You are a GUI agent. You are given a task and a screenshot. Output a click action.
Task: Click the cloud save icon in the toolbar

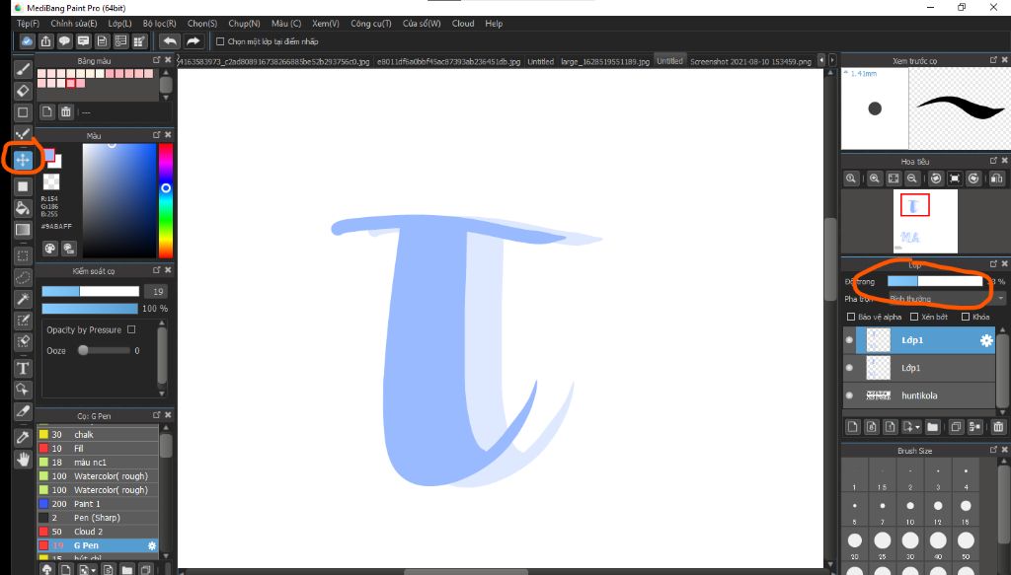(x=27, y=41)
